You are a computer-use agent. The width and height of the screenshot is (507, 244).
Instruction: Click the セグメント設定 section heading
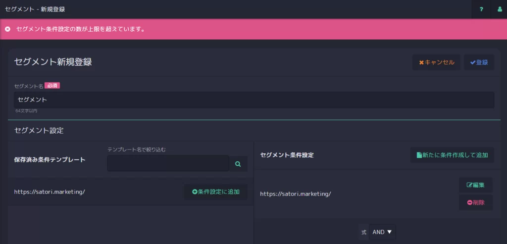(x=39, y=131)
